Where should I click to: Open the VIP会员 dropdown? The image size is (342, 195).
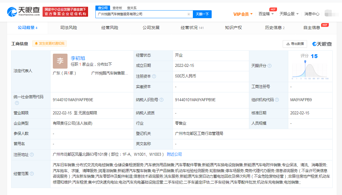click(x=243, y=14)
